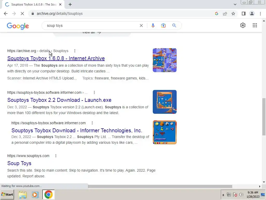Open the Action Center flag icon
Image resolution: width=266 pixels, height=200 pixels.
click(235, 195)
